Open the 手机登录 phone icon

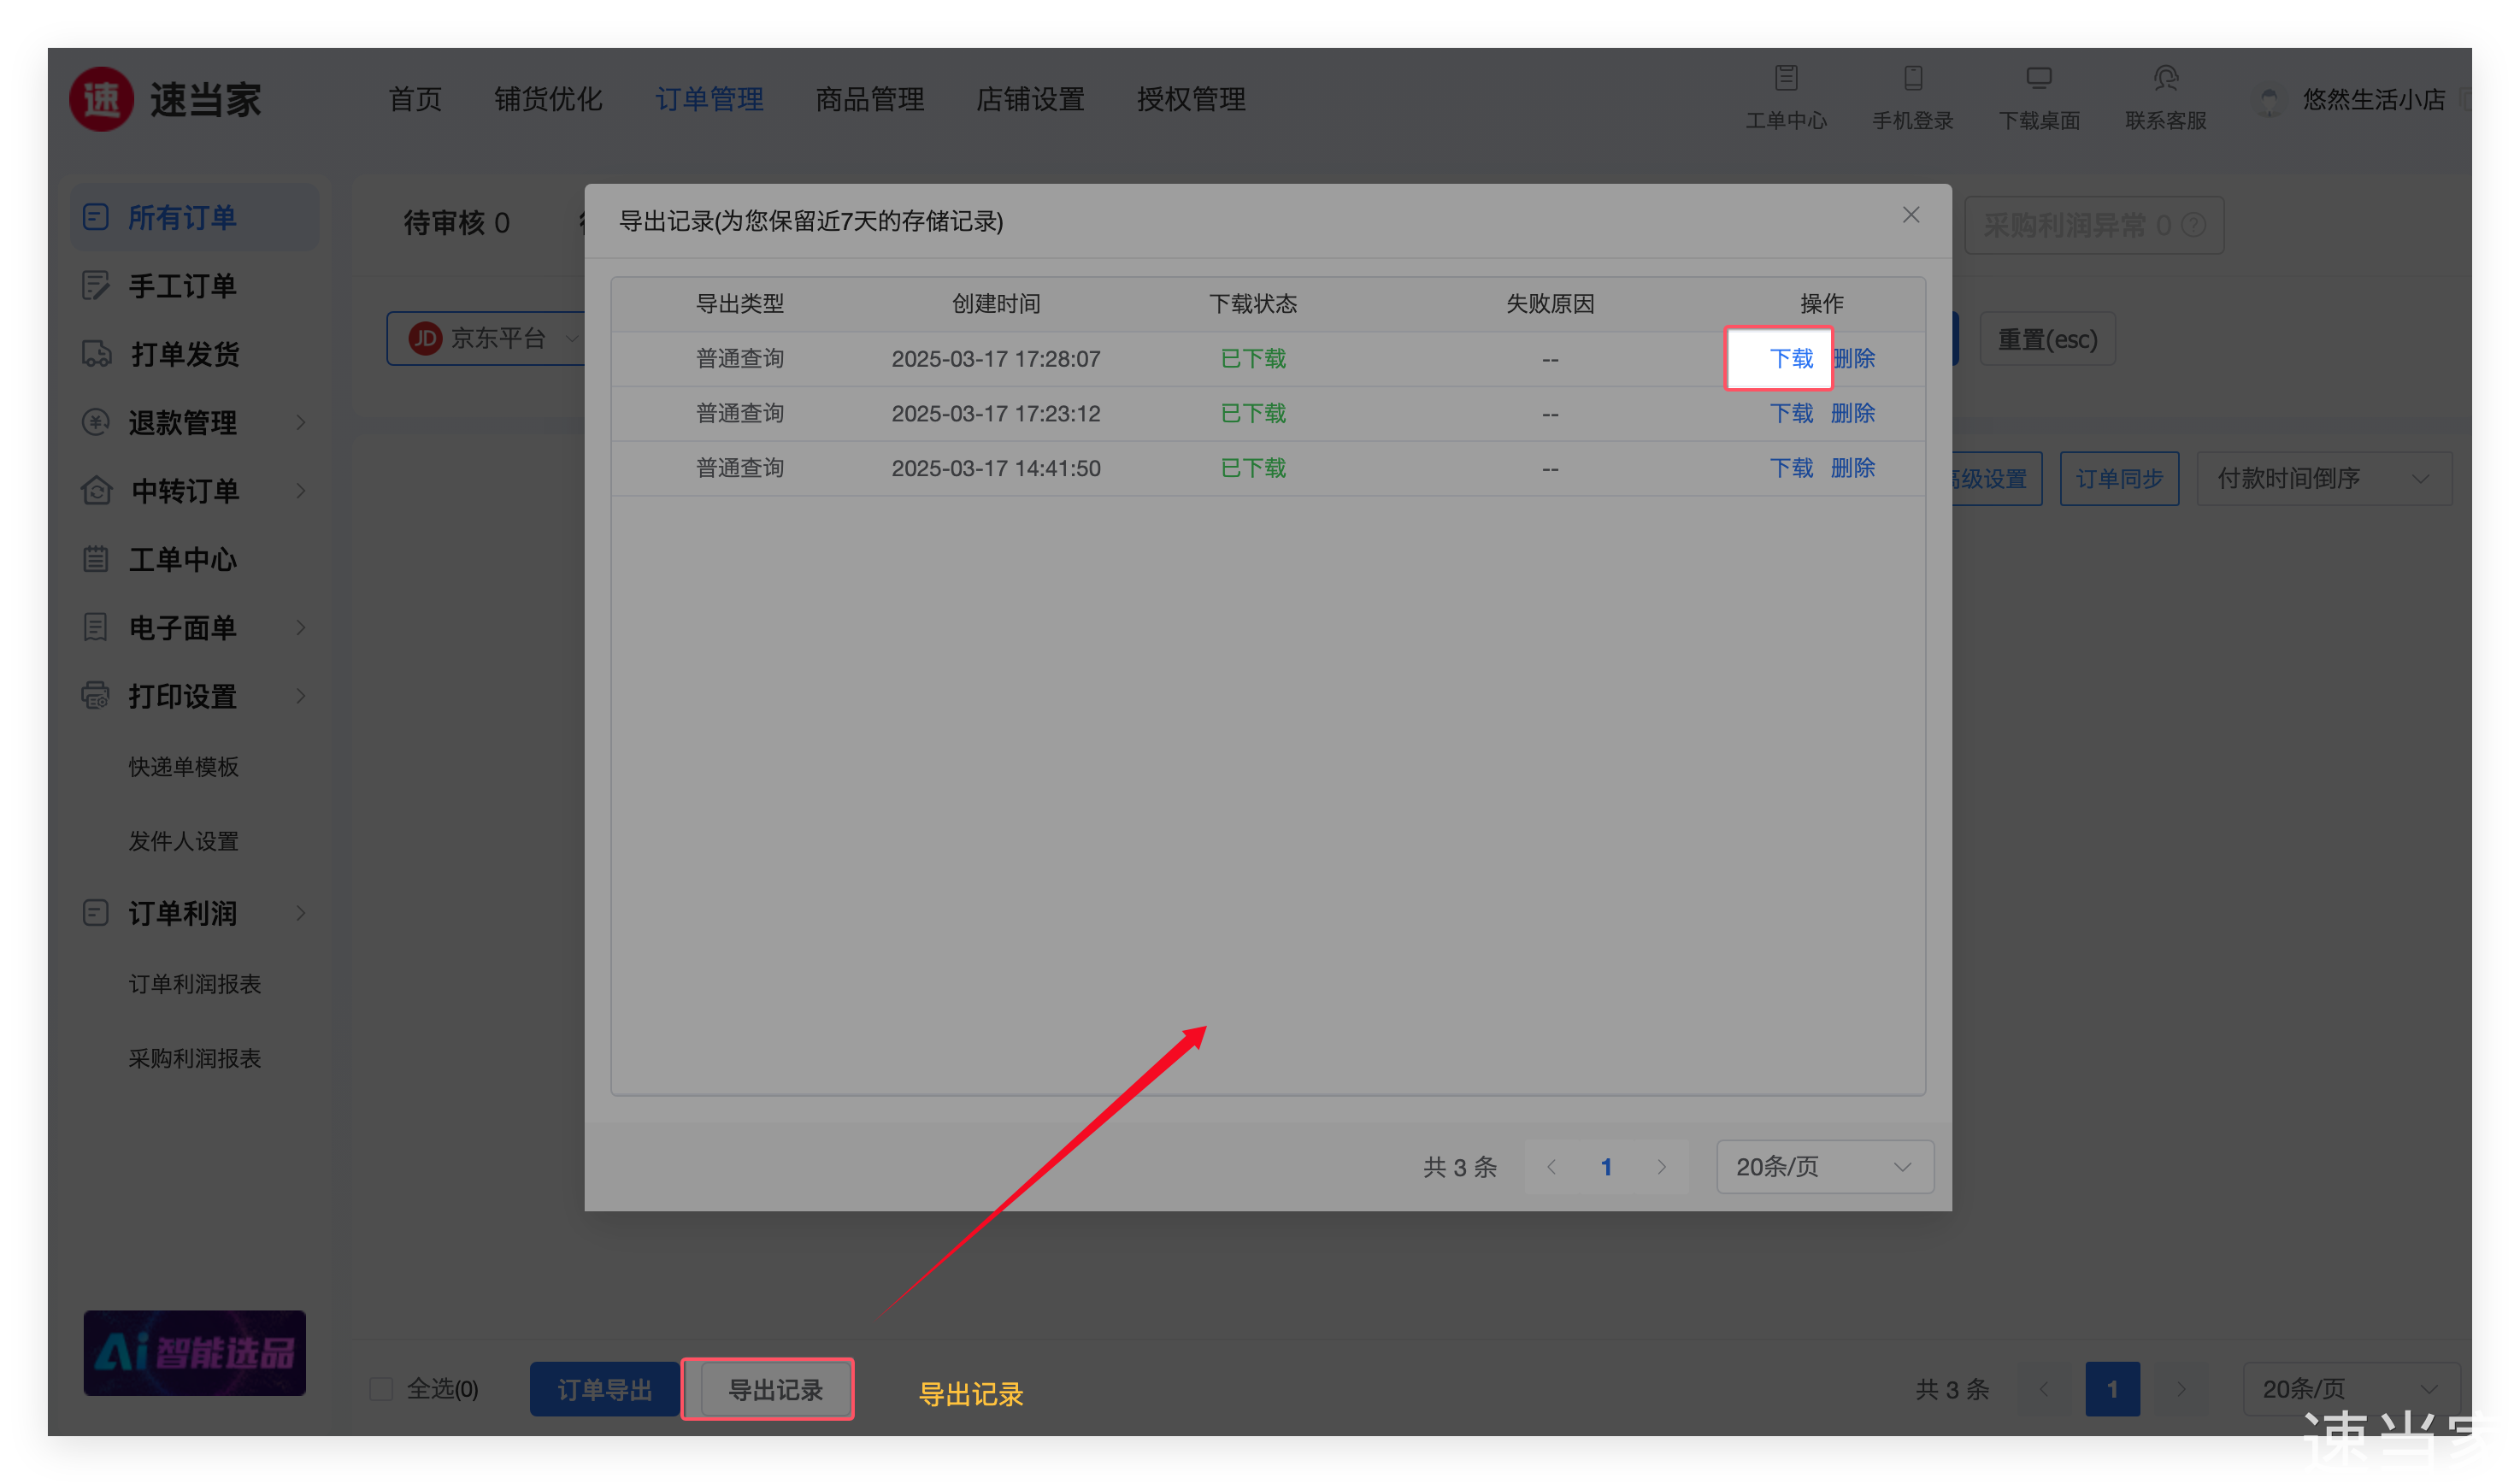pos(1912,78)
